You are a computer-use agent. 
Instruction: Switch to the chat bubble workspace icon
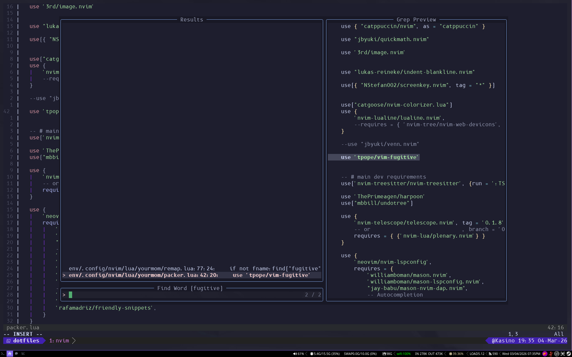pyautogui.click(x=16, y=353)
